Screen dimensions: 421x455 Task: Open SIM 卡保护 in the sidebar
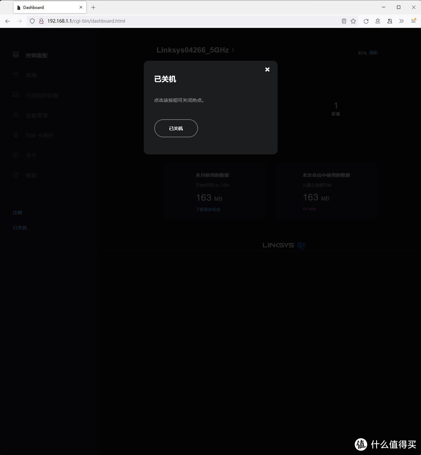point(39,135)
